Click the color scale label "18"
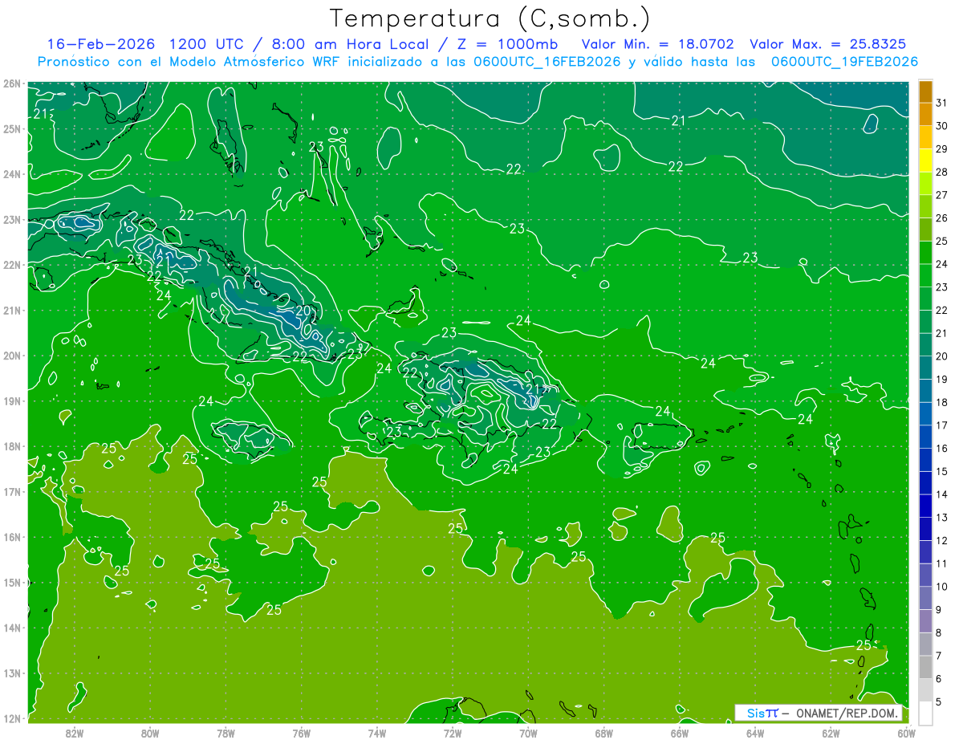The image size is (963, 744). (942, 403)
